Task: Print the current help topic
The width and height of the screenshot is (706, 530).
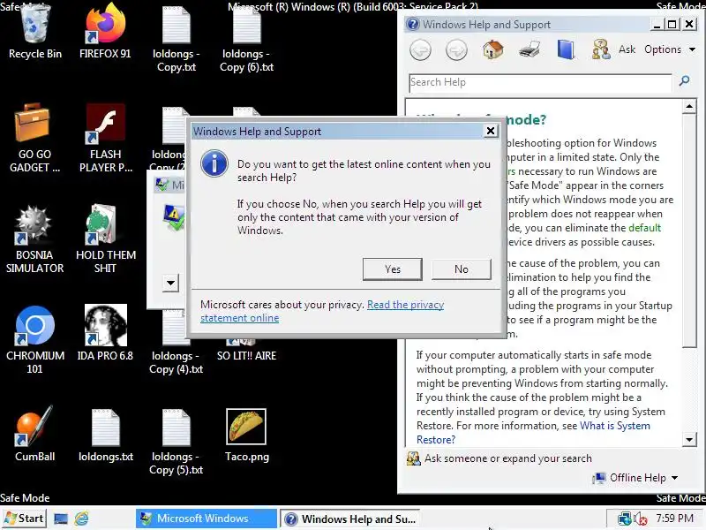Action: (529, 49)
